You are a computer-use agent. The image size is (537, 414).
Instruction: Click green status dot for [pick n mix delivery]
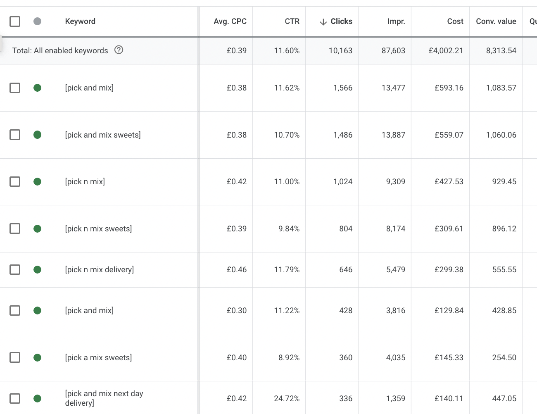point(37,269)
